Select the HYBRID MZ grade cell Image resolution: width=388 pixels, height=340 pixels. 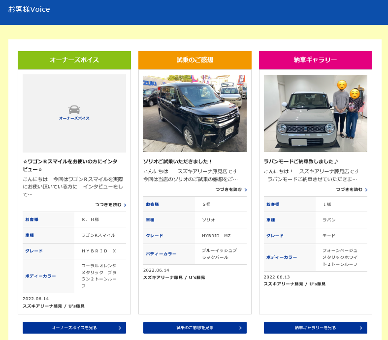click(216, 236)
